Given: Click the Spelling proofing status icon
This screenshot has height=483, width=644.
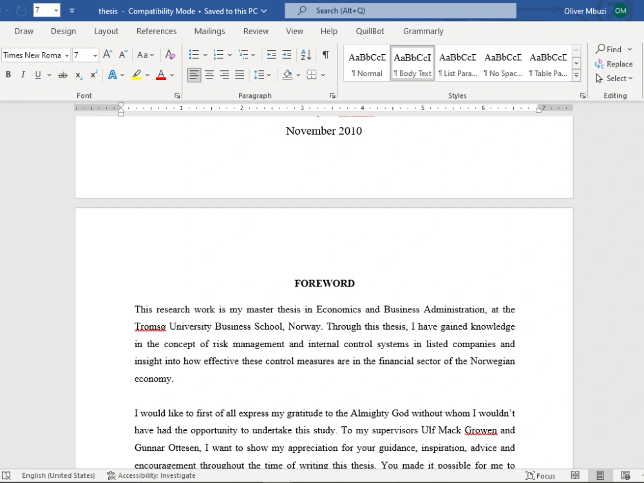Looking at the screenshot, I should pyautogui.click(x=6, y=476).
